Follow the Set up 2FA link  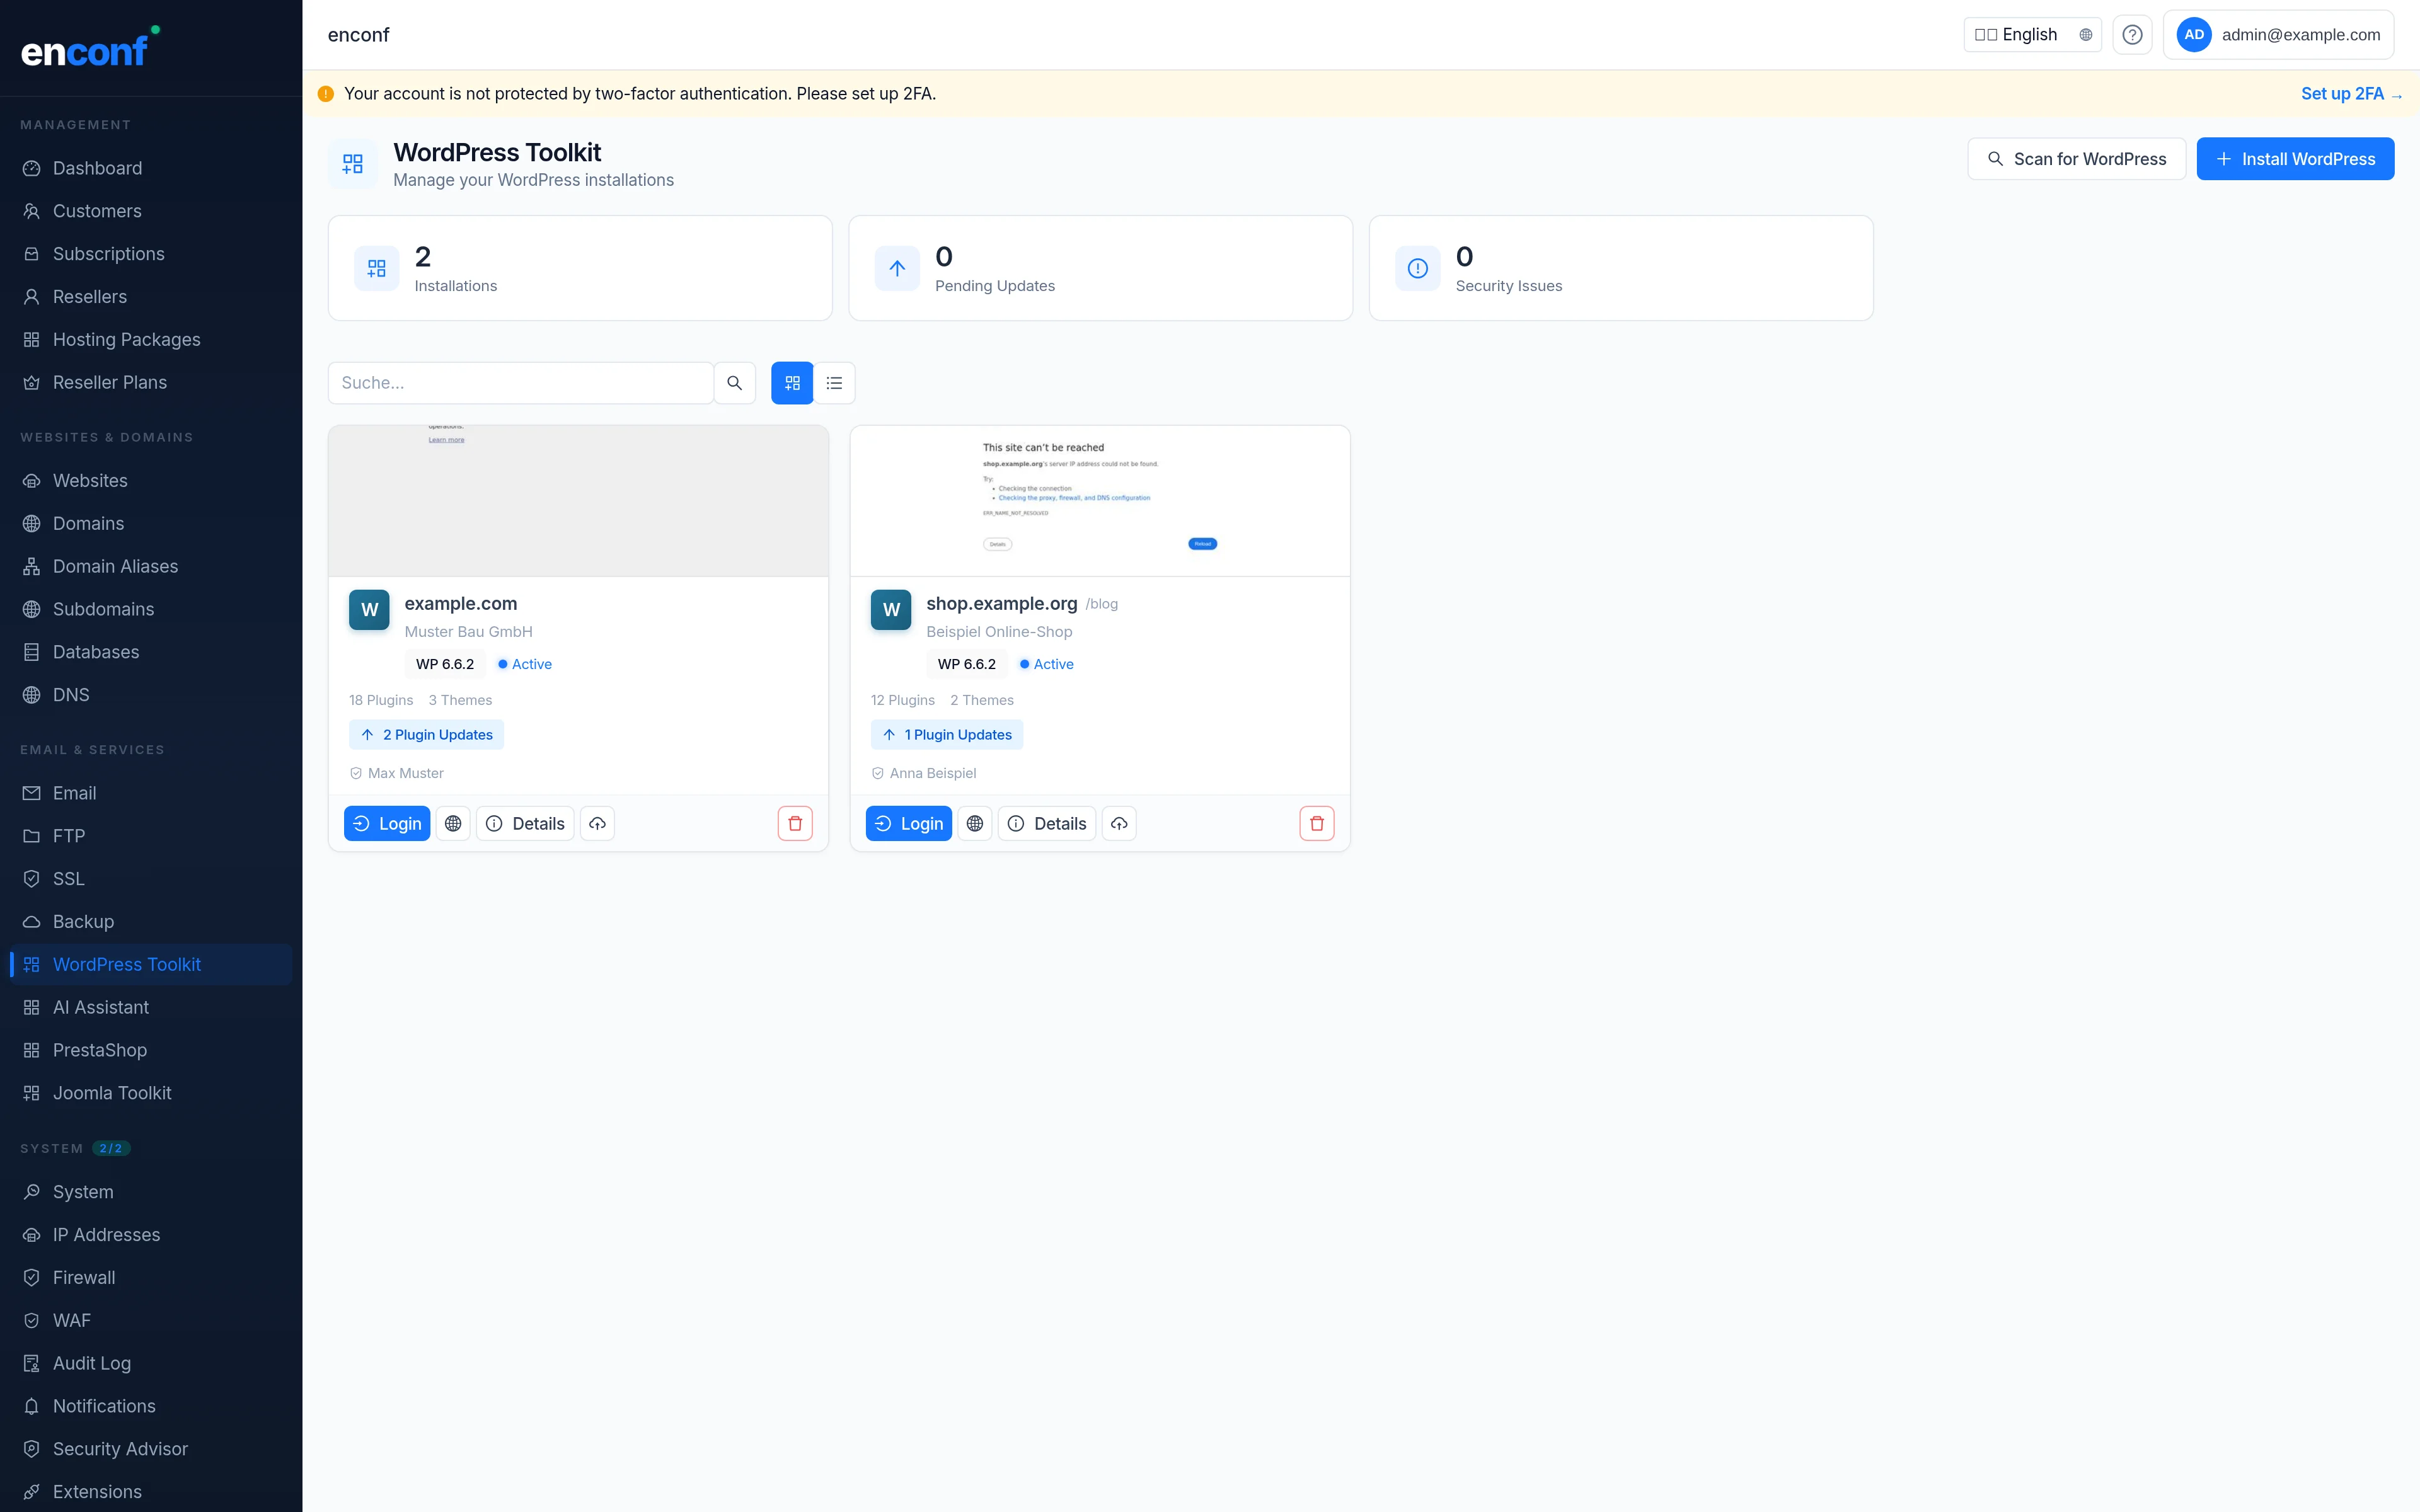(2350, 94)
